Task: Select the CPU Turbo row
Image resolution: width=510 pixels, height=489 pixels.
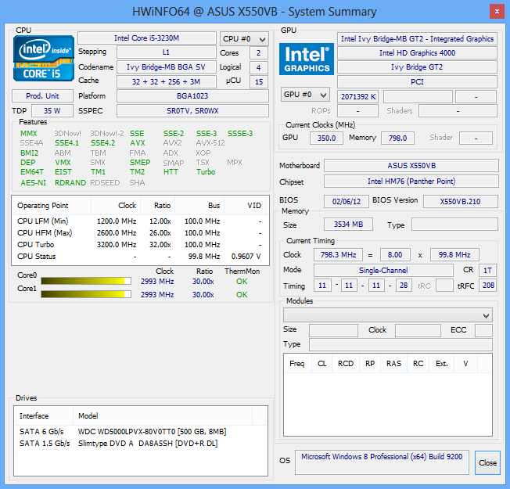Action: pyautogui.click(x=140, y=245)
